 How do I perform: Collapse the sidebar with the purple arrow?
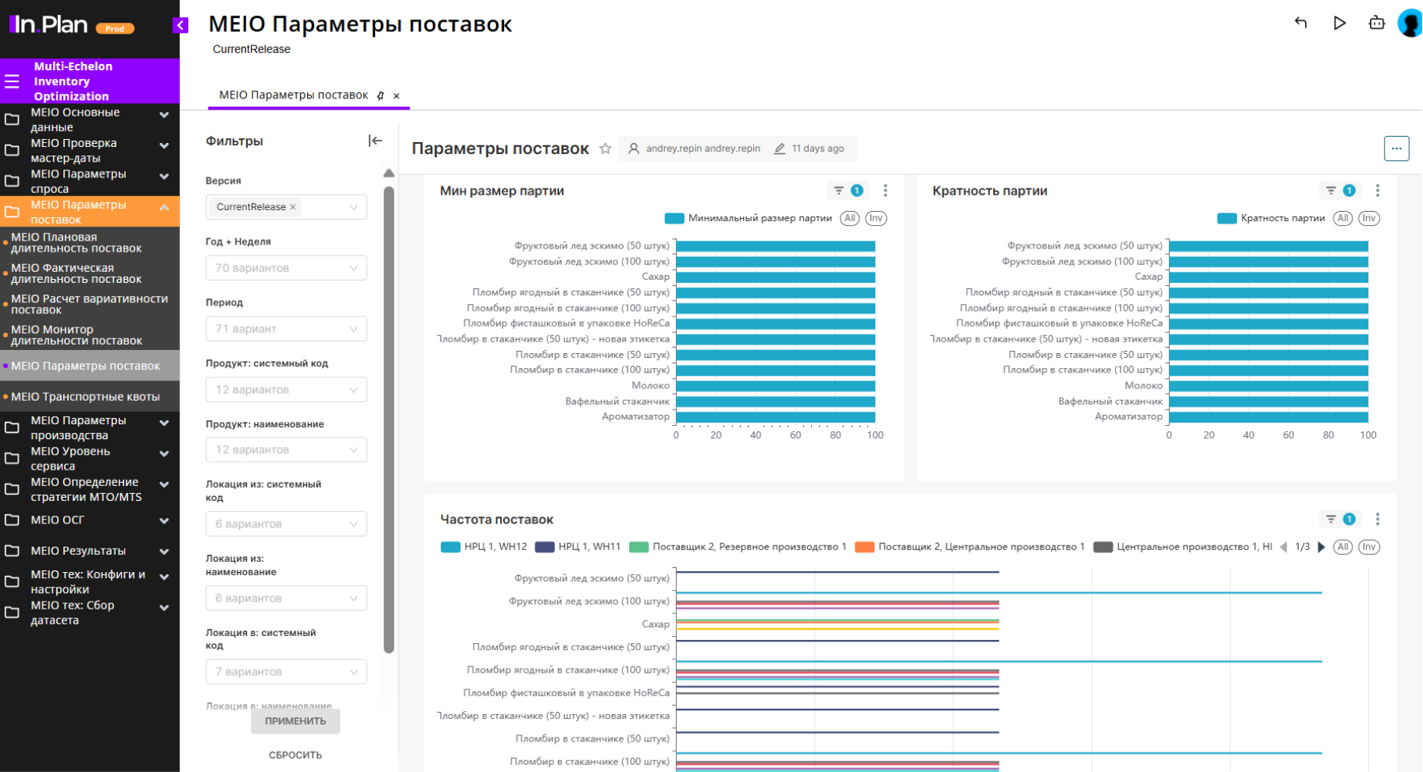coord(180,25)
